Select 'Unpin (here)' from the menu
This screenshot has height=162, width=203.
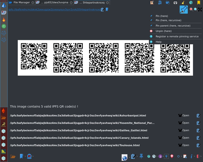(164, 31)
